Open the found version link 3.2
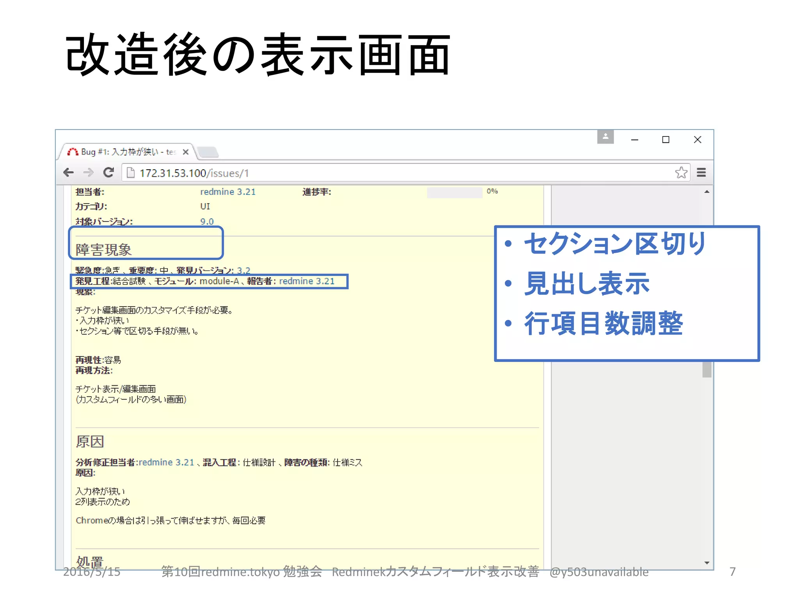 tap(243, 270)
